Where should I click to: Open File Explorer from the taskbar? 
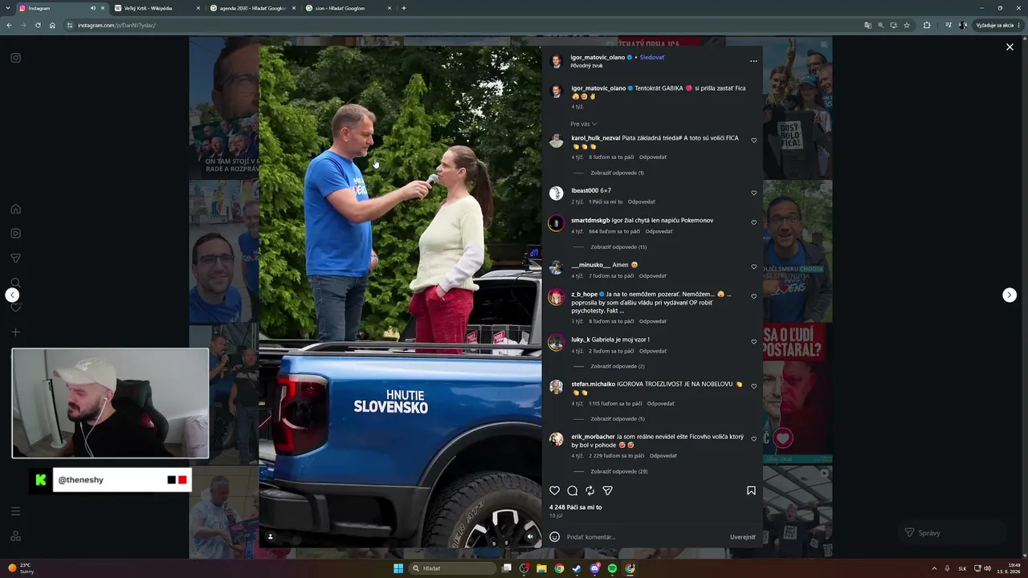point(541,568)
